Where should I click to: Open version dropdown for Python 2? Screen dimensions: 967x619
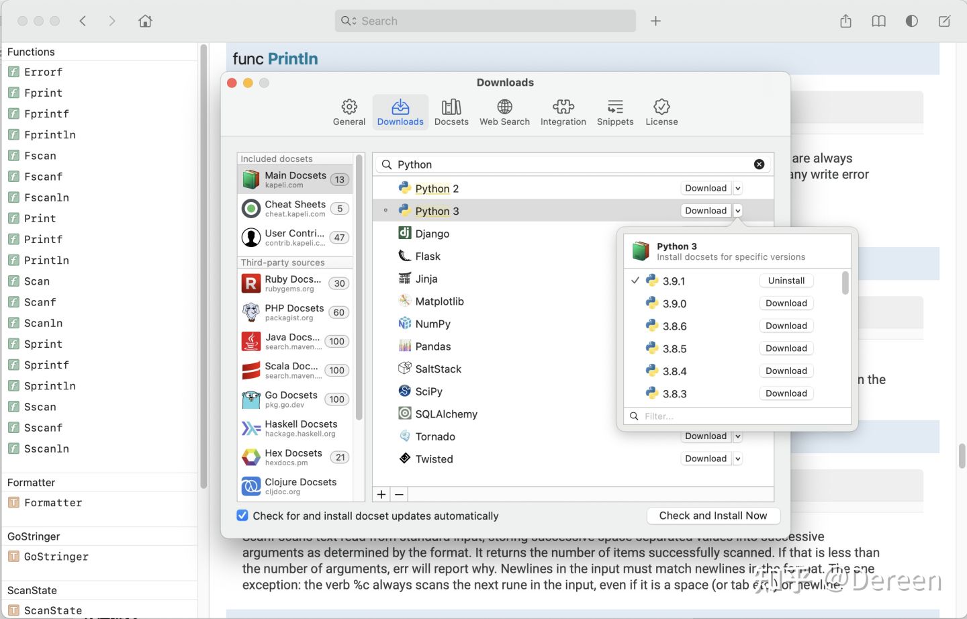[x=737, y=188]
